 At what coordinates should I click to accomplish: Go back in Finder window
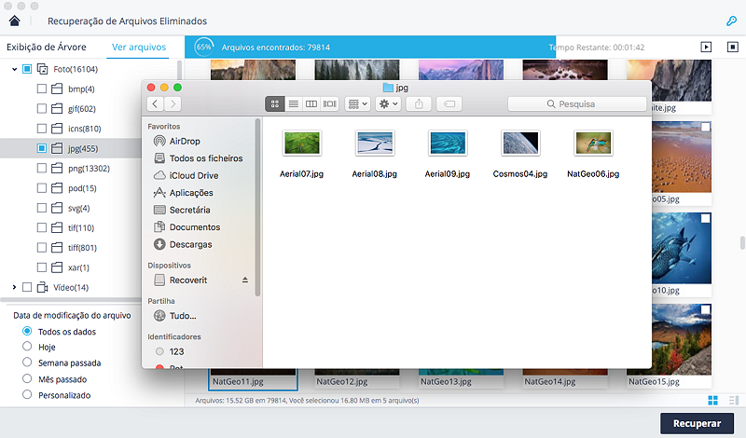point(155,103)
